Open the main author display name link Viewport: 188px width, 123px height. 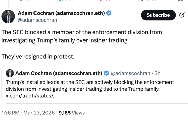click(61, 13)
